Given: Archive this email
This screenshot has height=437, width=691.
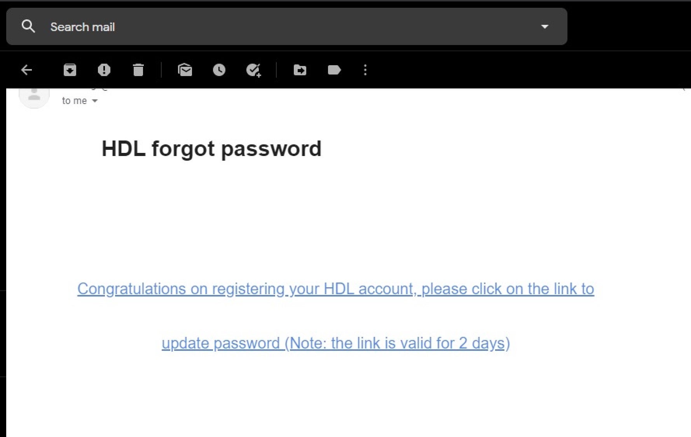Looking at the screenshot, I should (x=70, y=70).
